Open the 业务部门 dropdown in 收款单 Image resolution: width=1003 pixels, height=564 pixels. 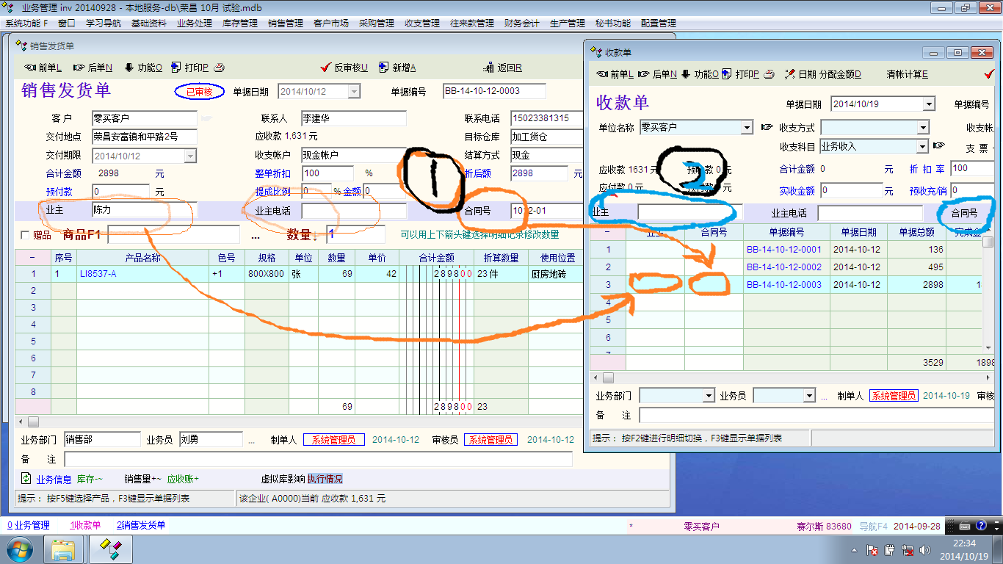[x=709, y=396]
